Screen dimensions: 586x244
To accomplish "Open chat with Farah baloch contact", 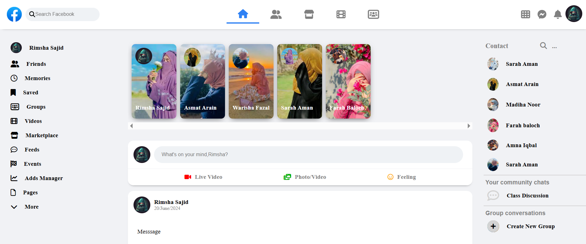I will tap(513, 125).
